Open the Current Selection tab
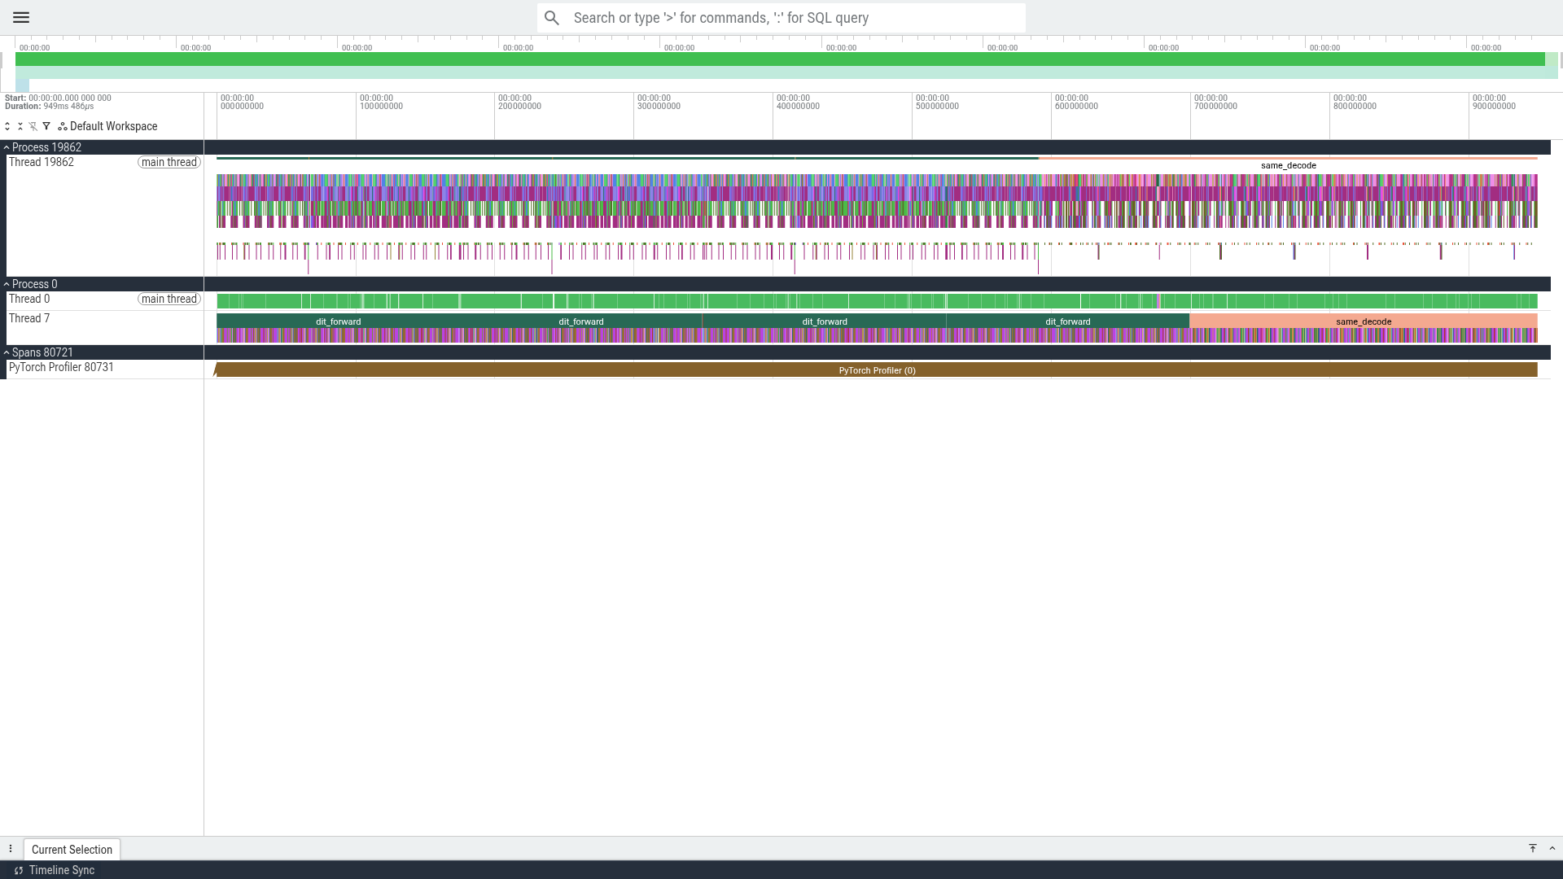The height and width of the screenshot is (879, 1563). click(x=72, y=849)
